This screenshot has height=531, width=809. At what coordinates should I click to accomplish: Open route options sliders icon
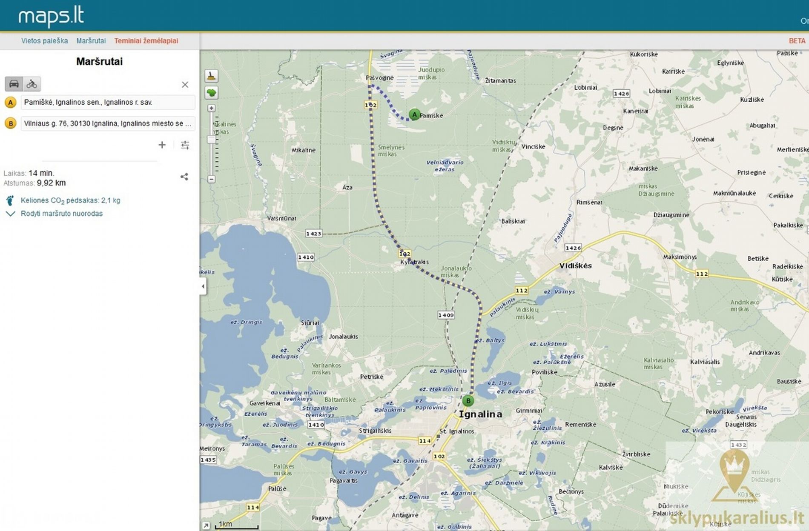point(185,145)
